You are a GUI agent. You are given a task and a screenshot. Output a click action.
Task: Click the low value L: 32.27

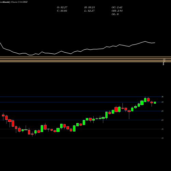(90, 11)
